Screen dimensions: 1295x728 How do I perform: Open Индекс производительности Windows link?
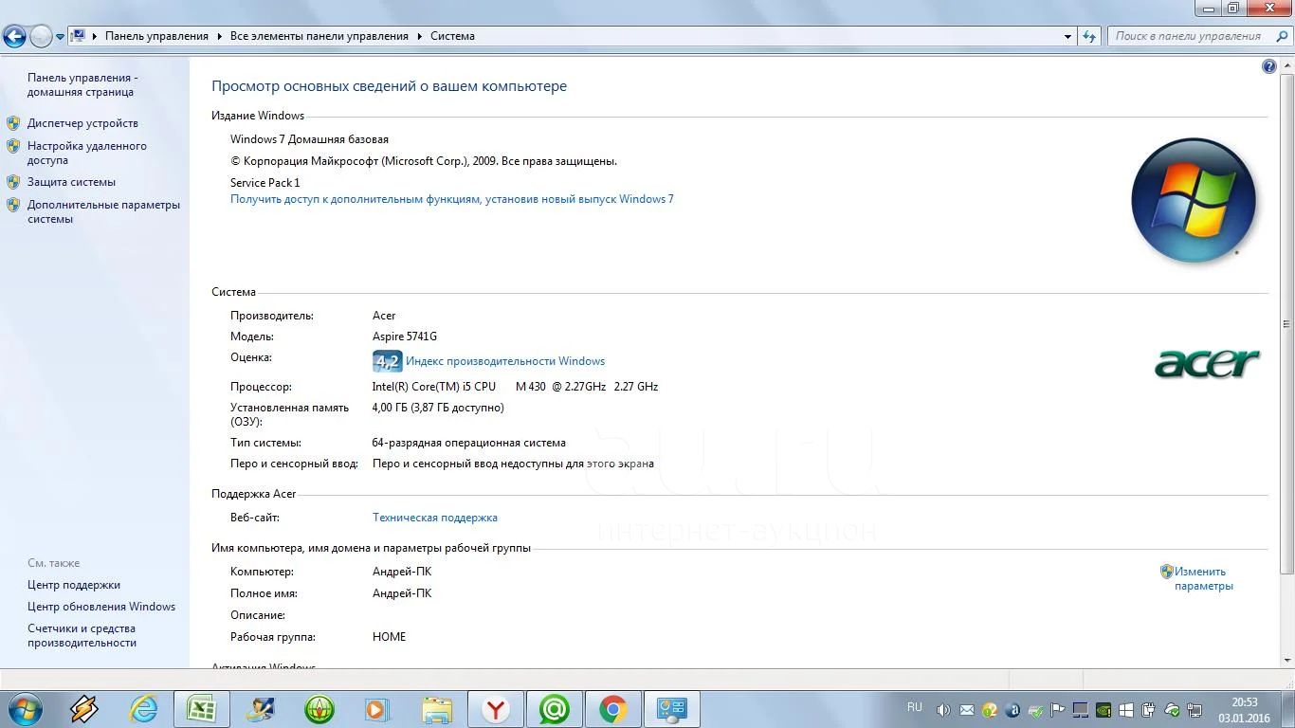[x=505, y=361]
